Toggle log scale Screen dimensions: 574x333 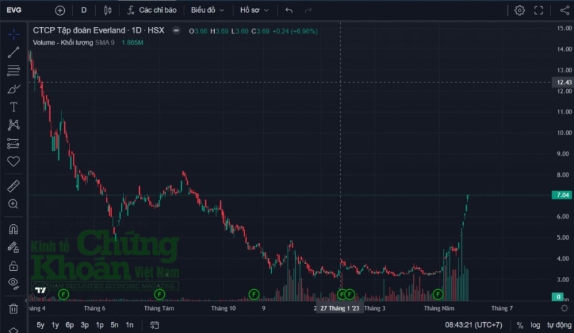pyautogui.click(x=536, y=325)
